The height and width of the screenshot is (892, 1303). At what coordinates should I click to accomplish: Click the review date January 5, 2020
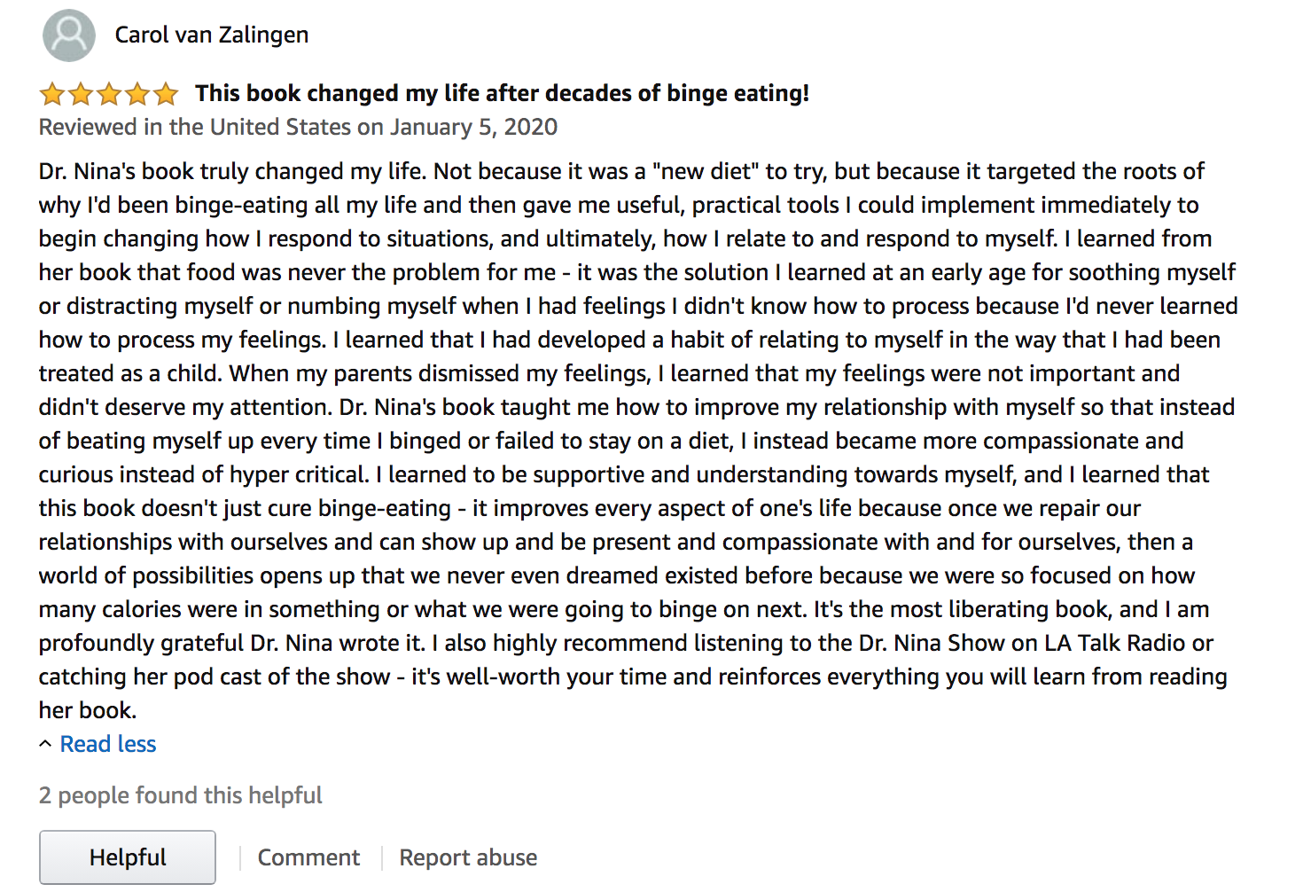click(474, 127)
